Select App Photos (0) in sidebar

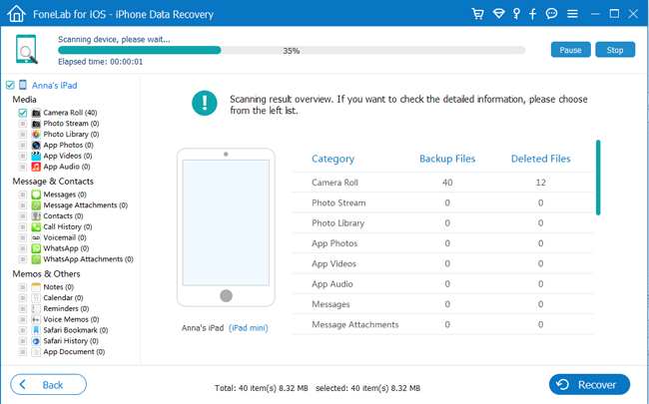coord(68,145)
